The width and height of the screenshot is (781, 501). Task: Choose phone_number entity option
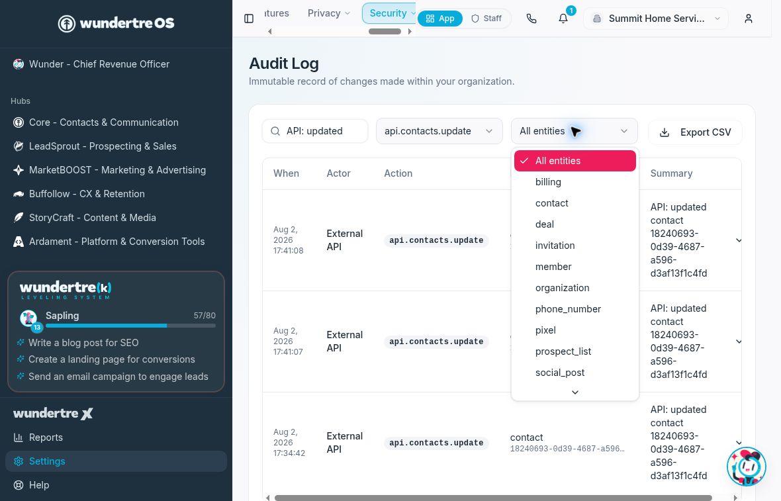pos(574,309)
